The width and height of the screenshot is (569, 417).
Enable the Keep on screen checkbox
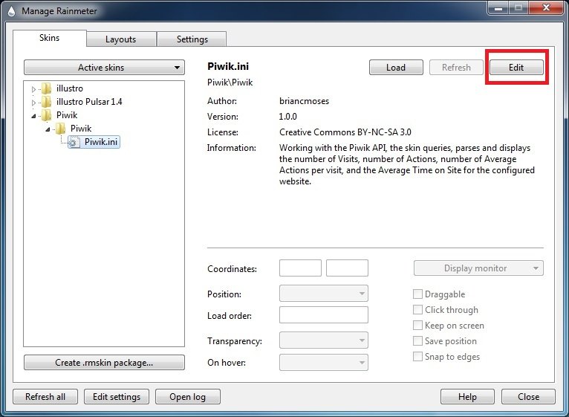tap(417, 325)
